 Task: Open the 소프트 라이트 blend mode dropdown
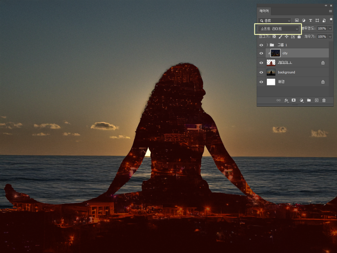[x=279, y=29]
